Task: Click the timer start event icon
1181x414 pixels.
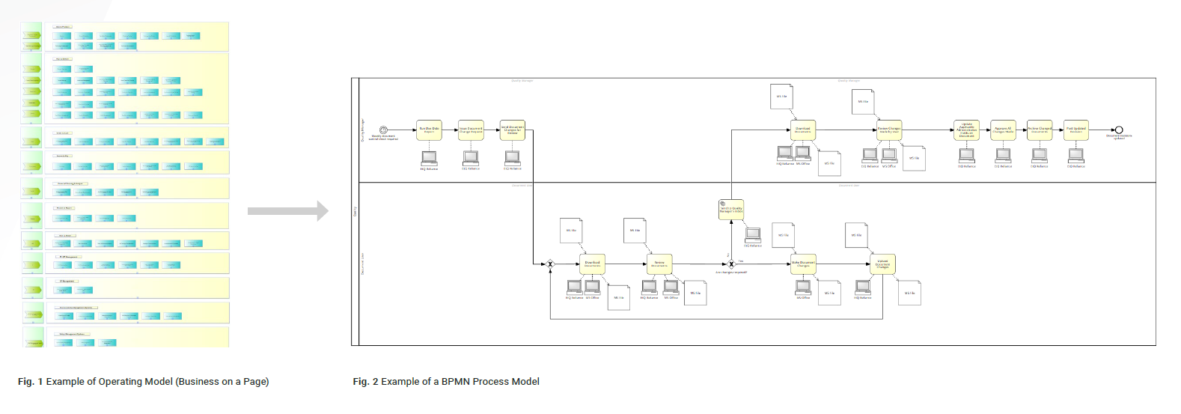Action: coord(384,130)
